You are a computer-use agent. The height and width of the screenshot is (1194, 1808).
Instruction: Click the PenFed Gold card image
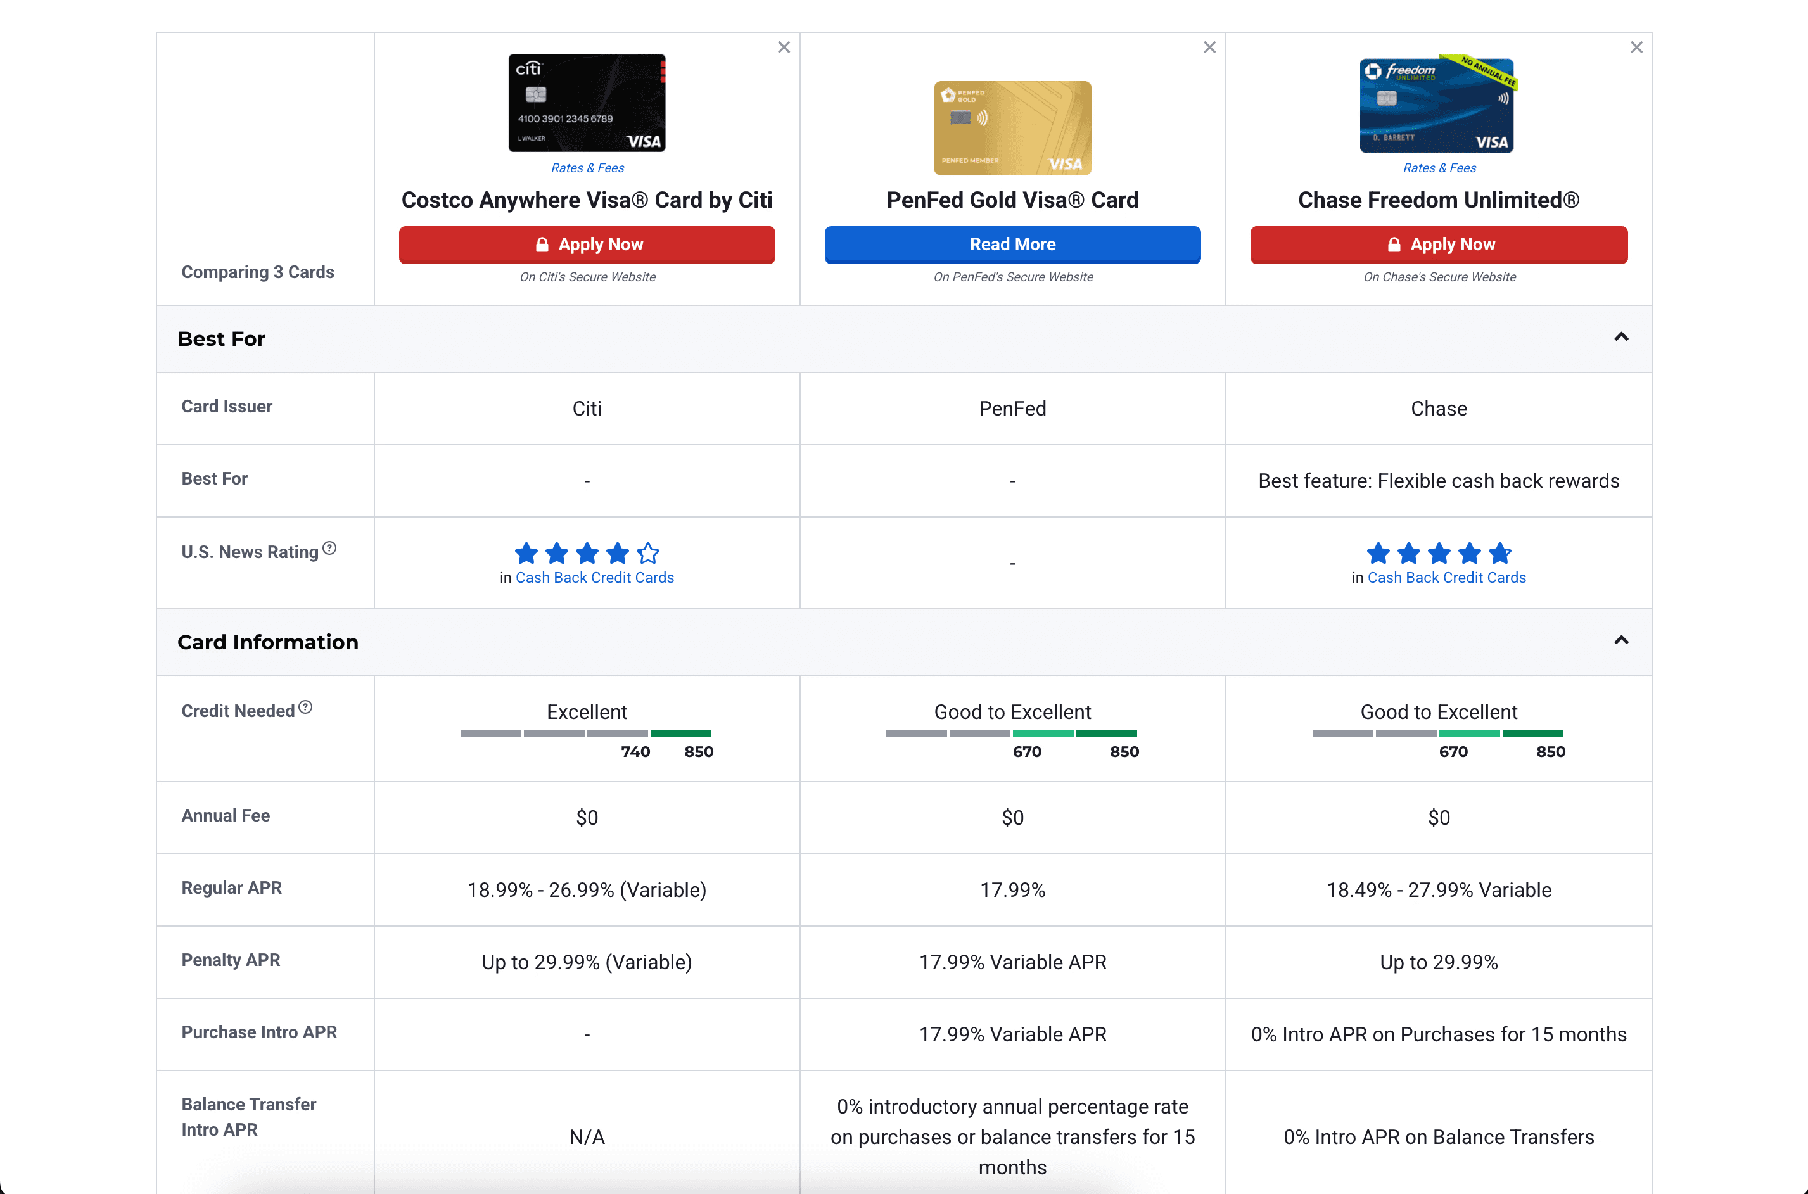point(1012,128)
